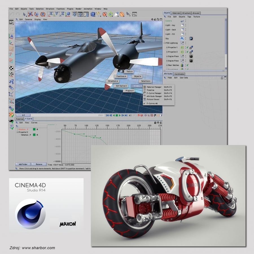The image size is (254, 254).
Task: Switch to the Timeline tab
Action: click(x=19, y=119)
